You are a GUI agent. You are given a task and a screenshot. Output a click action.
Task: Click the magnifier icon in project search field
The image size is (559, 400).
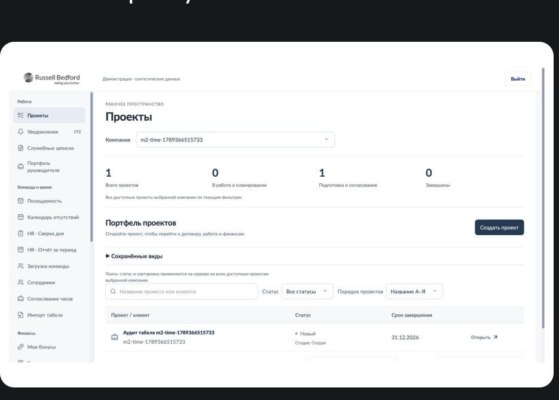(x=113, y=291)
